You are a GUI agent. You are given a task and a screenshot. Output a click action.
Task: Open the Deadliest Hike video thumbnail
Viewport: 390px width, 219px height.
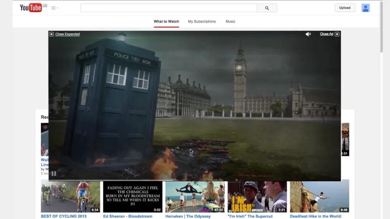pyautogui.click(x=320, y=196)
